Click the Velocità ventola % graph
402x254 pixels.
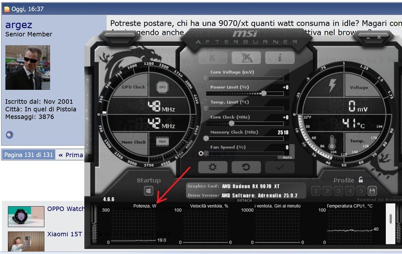click(x=206, y=225)
